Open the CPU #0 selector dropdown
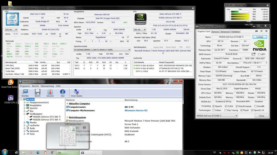This screenshot has height=155, width=277. pyautogui.click(x=11, y=29)
